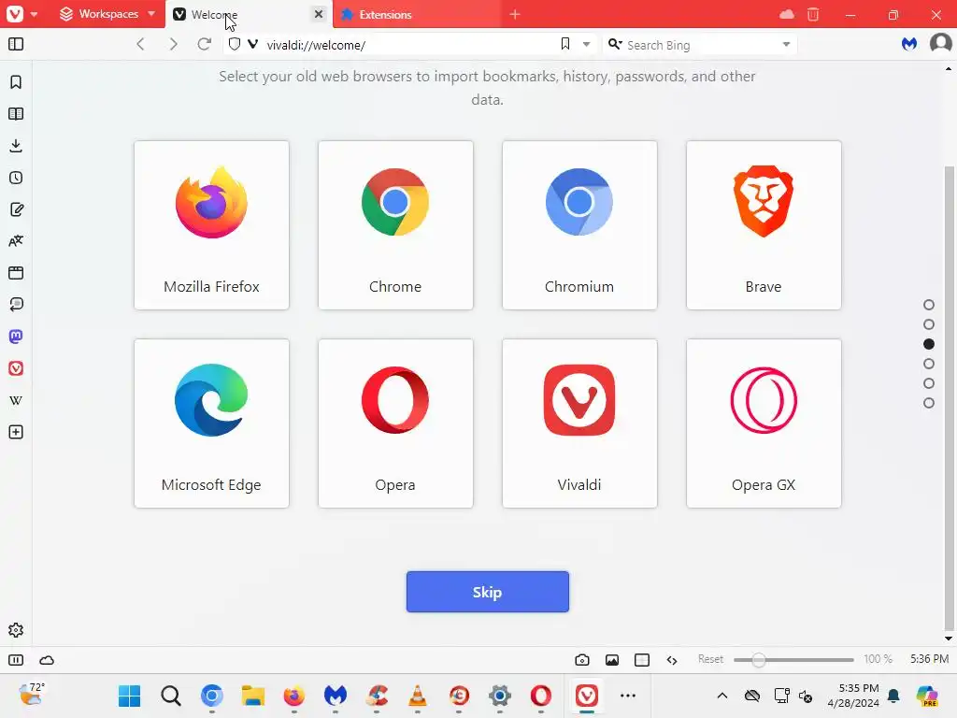Image resolution: width=957 pixels, height=718 pixels.
Task: Open the Bookmarks panel
Action: point(16,82)
